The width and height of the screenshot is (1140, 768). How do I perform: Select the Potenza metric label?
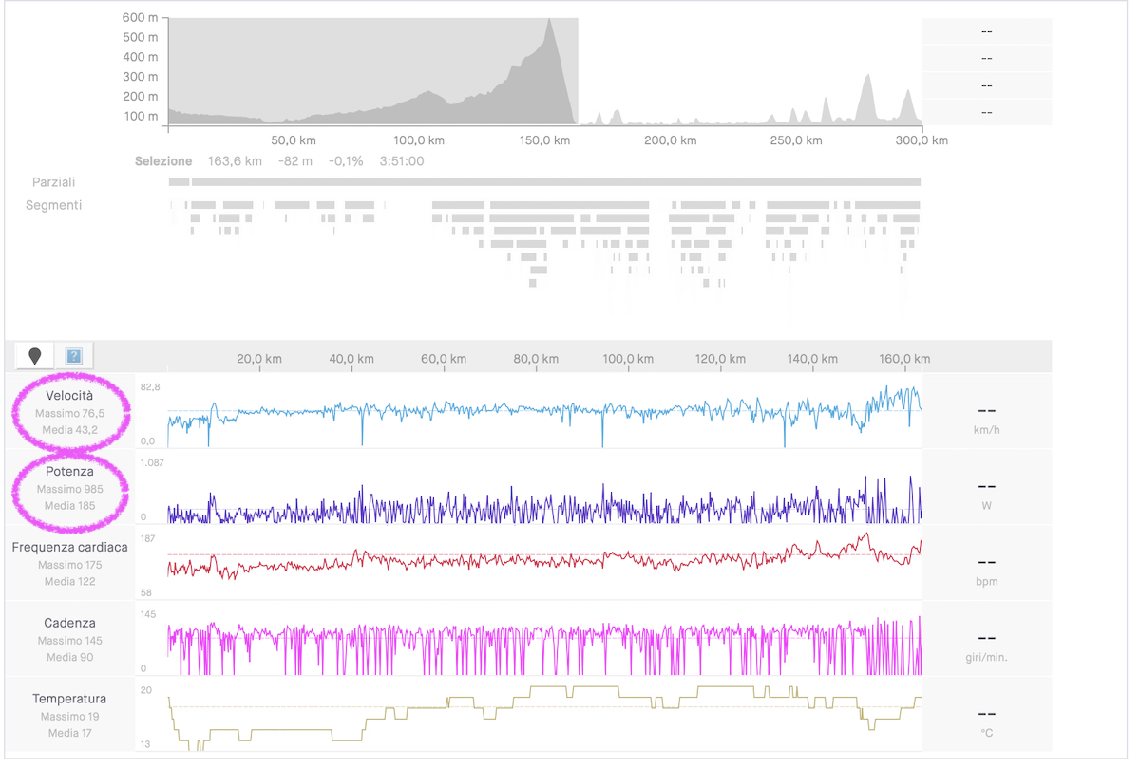point(70,471)
